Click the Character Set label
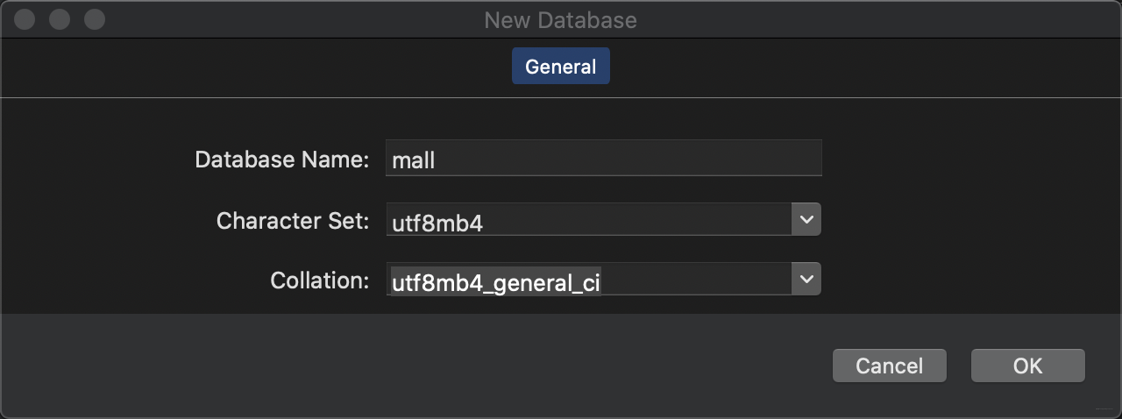The height and width of the screenshot is (419, 1122). coord(293,220)
